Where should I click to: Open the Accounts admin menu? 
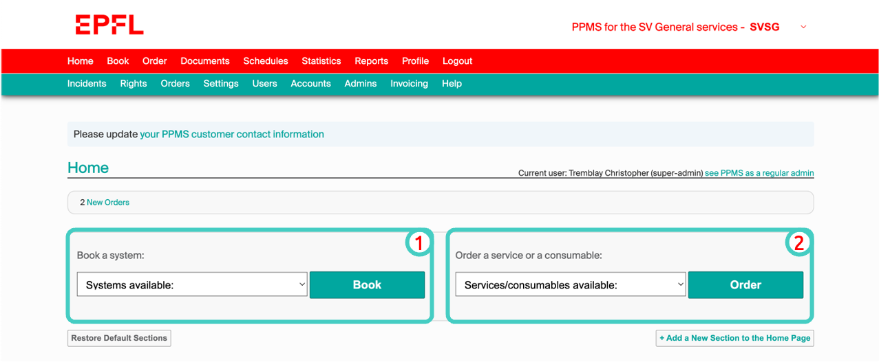point(310,84)
